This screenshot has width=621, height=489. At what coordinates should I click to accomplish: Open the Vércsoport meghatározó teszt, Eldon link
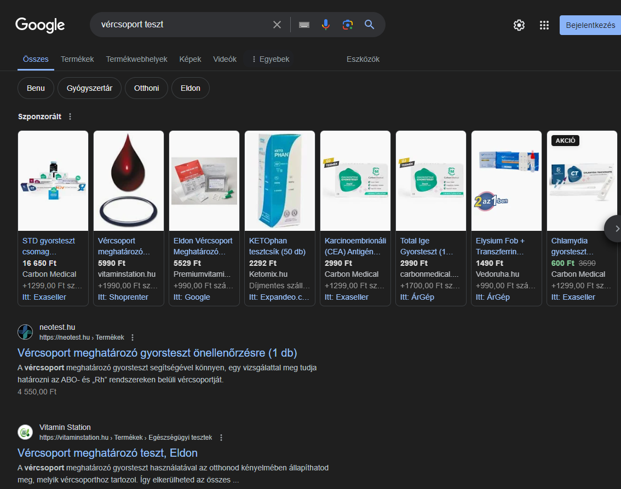(107, 453)
